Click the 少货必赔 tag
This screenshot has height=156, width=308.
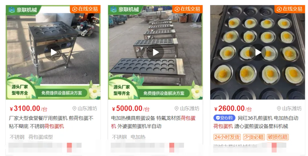(x=254, y=137)
